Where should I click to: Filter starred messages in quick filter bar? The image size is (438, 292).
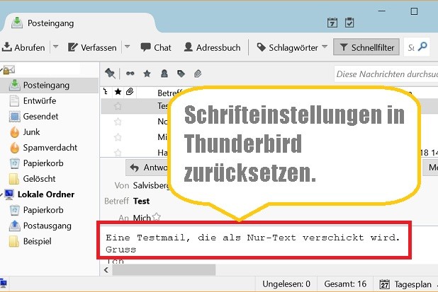click(147, 74)
